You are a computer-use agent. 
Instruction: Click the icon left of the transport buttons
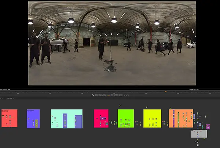[x=93, y=95]
